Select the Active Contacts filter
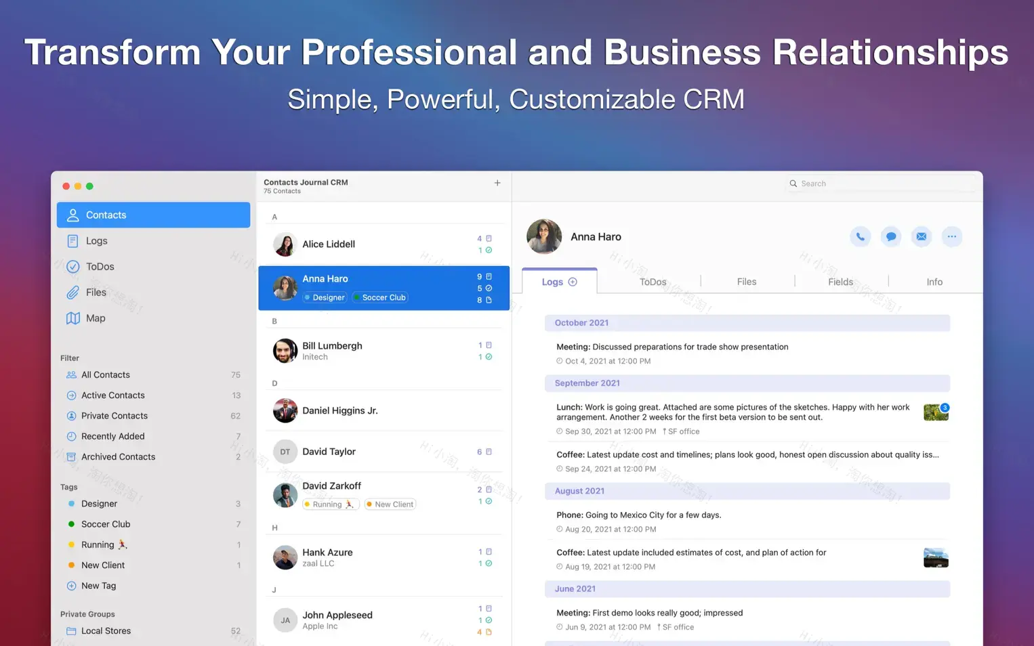 (x=112, y=395)
